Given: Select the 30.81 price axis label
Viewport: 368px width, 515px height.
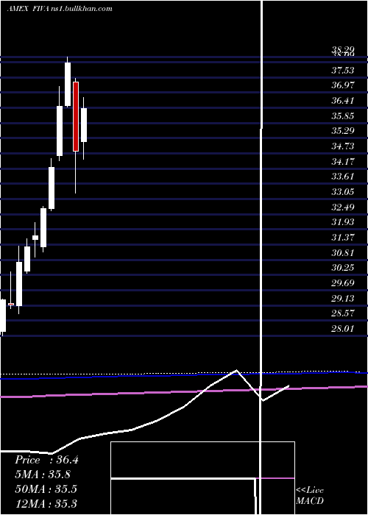Looking at the screenshot, I should [343, 252].
